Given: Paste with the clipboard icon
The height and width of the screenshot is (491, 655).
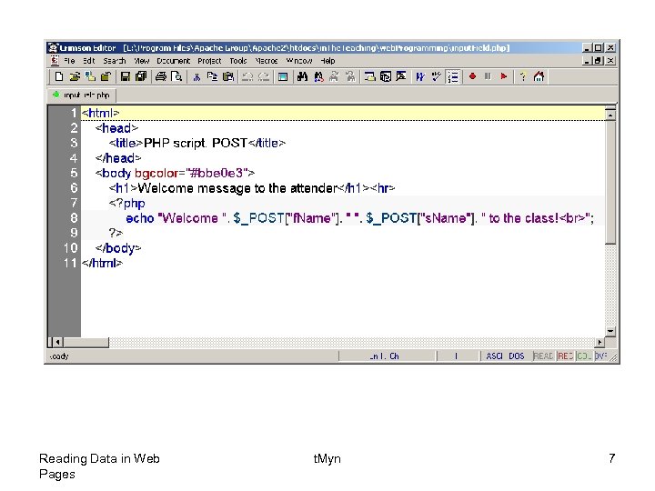Looking at the screenshot, I should [228, 76].
